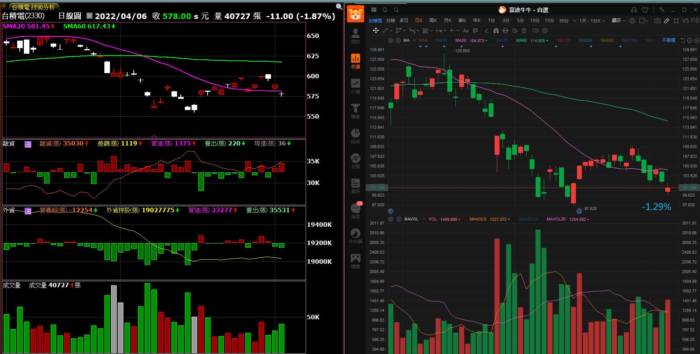Image resolution: width=700 pixels, height=354 pixels.
Task: Click 不復權 adjustment button
Action: [x=668, y=40]
